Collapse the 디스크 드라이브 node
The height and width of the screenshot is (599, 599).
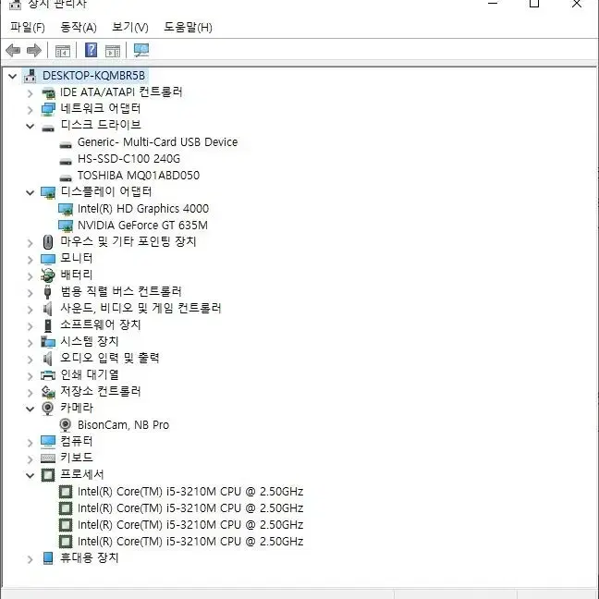pos(31,126)
